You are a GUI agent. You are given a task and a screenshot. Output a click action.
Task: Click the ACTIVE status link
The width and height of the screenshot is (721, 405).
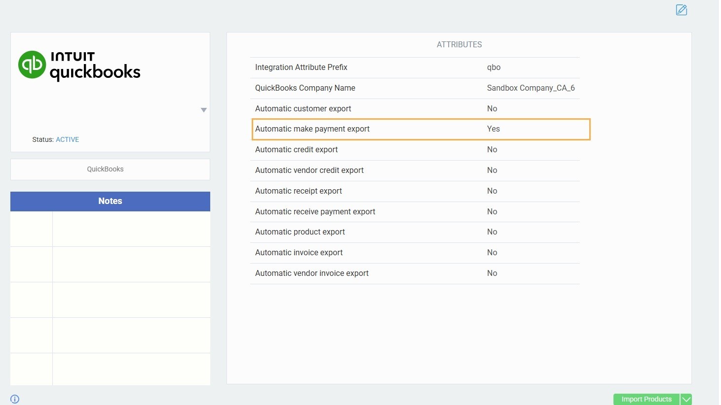pyautogui.click(x=67, y=139)
